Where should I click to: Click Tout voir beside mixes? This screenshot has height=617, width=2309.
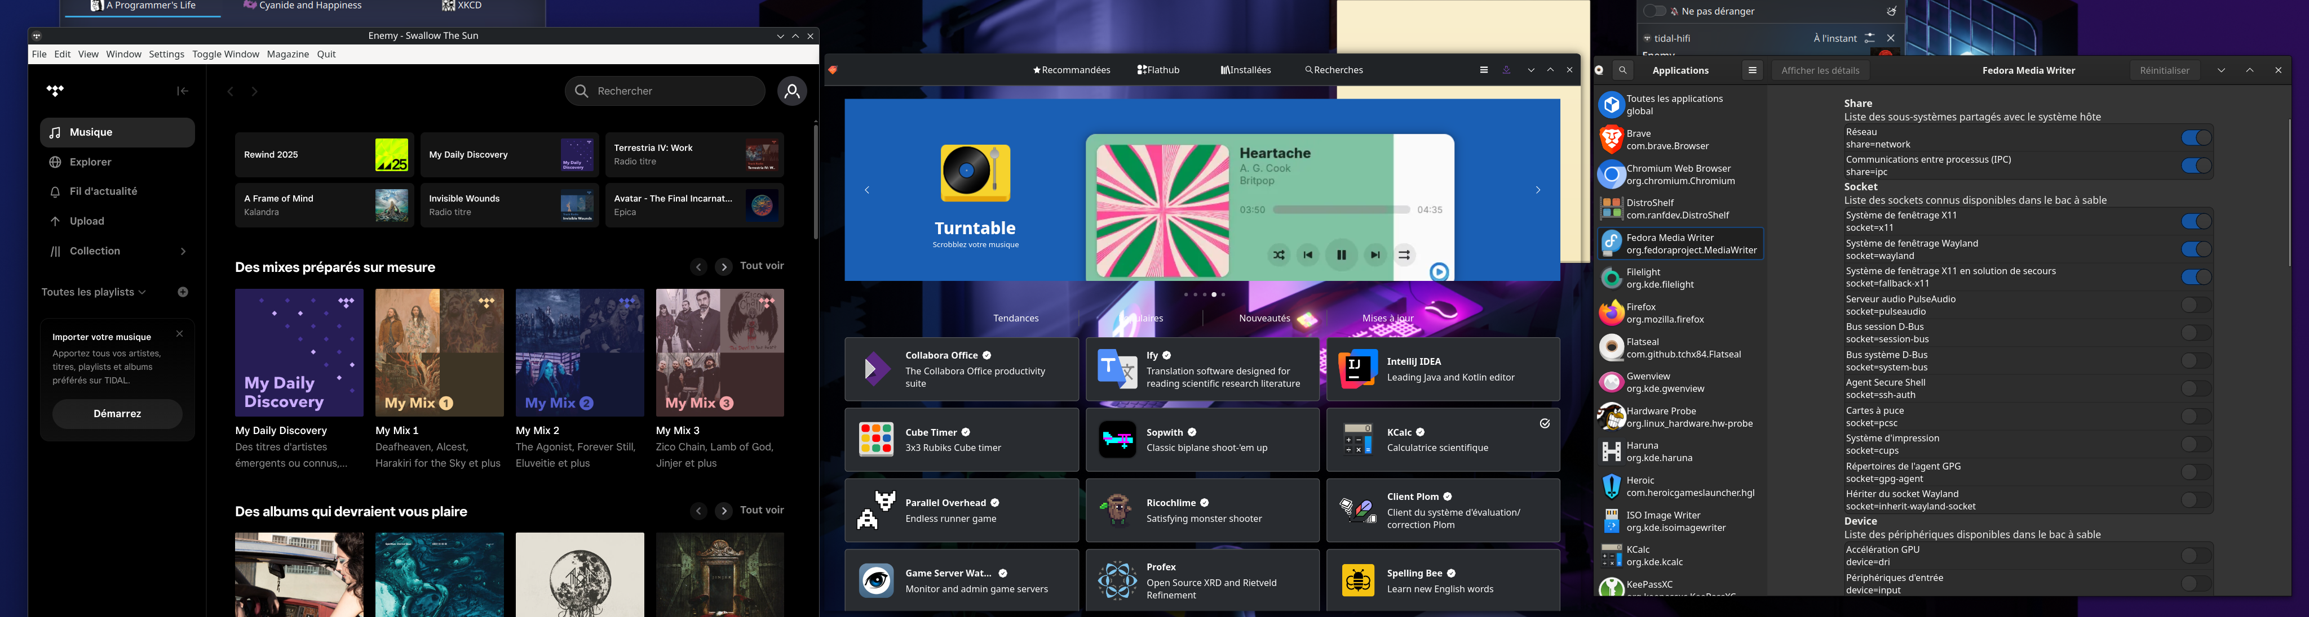[x=761, y=266]
